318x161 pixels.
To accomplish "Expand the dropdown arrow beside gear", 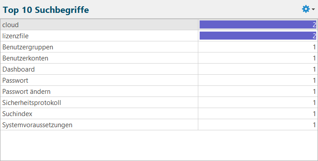I will [314, 9].
